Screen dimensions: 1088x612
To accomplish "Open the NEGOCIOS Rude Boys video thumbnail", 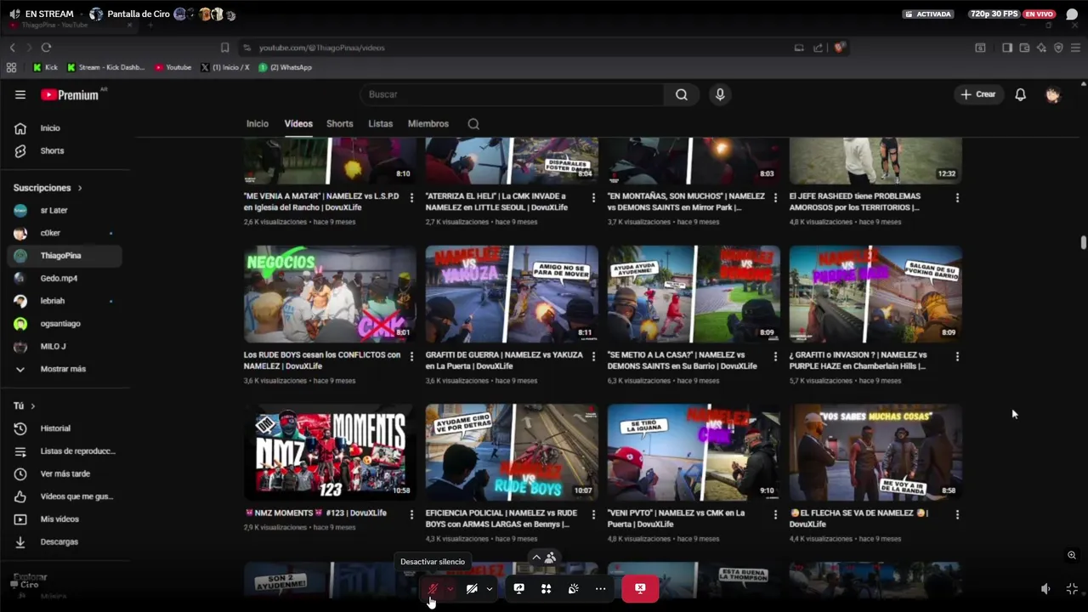I will (330, 294).
